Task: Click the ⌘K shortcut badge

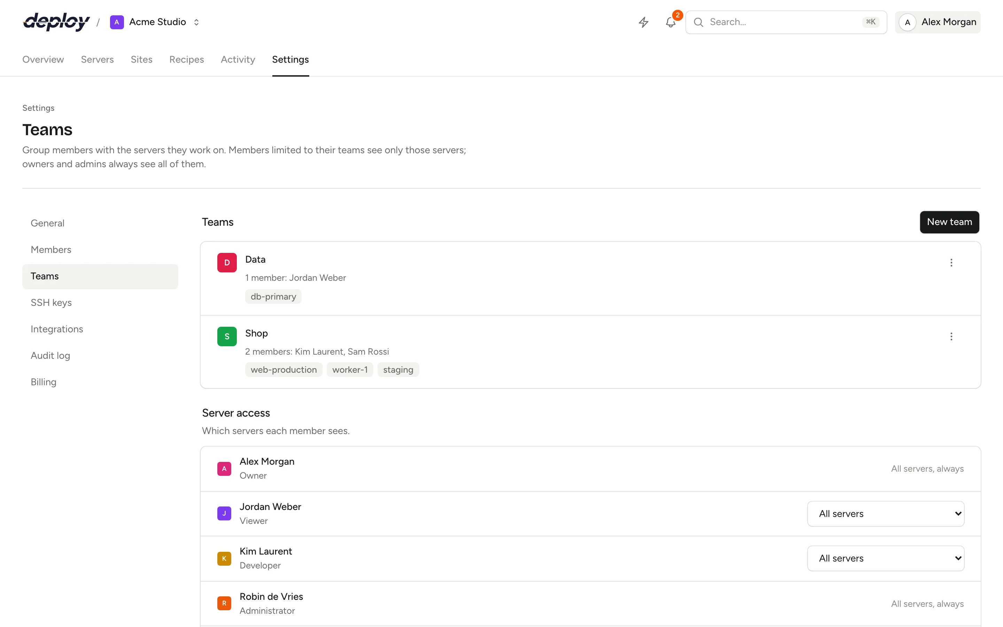Action: tap(870, 22)
